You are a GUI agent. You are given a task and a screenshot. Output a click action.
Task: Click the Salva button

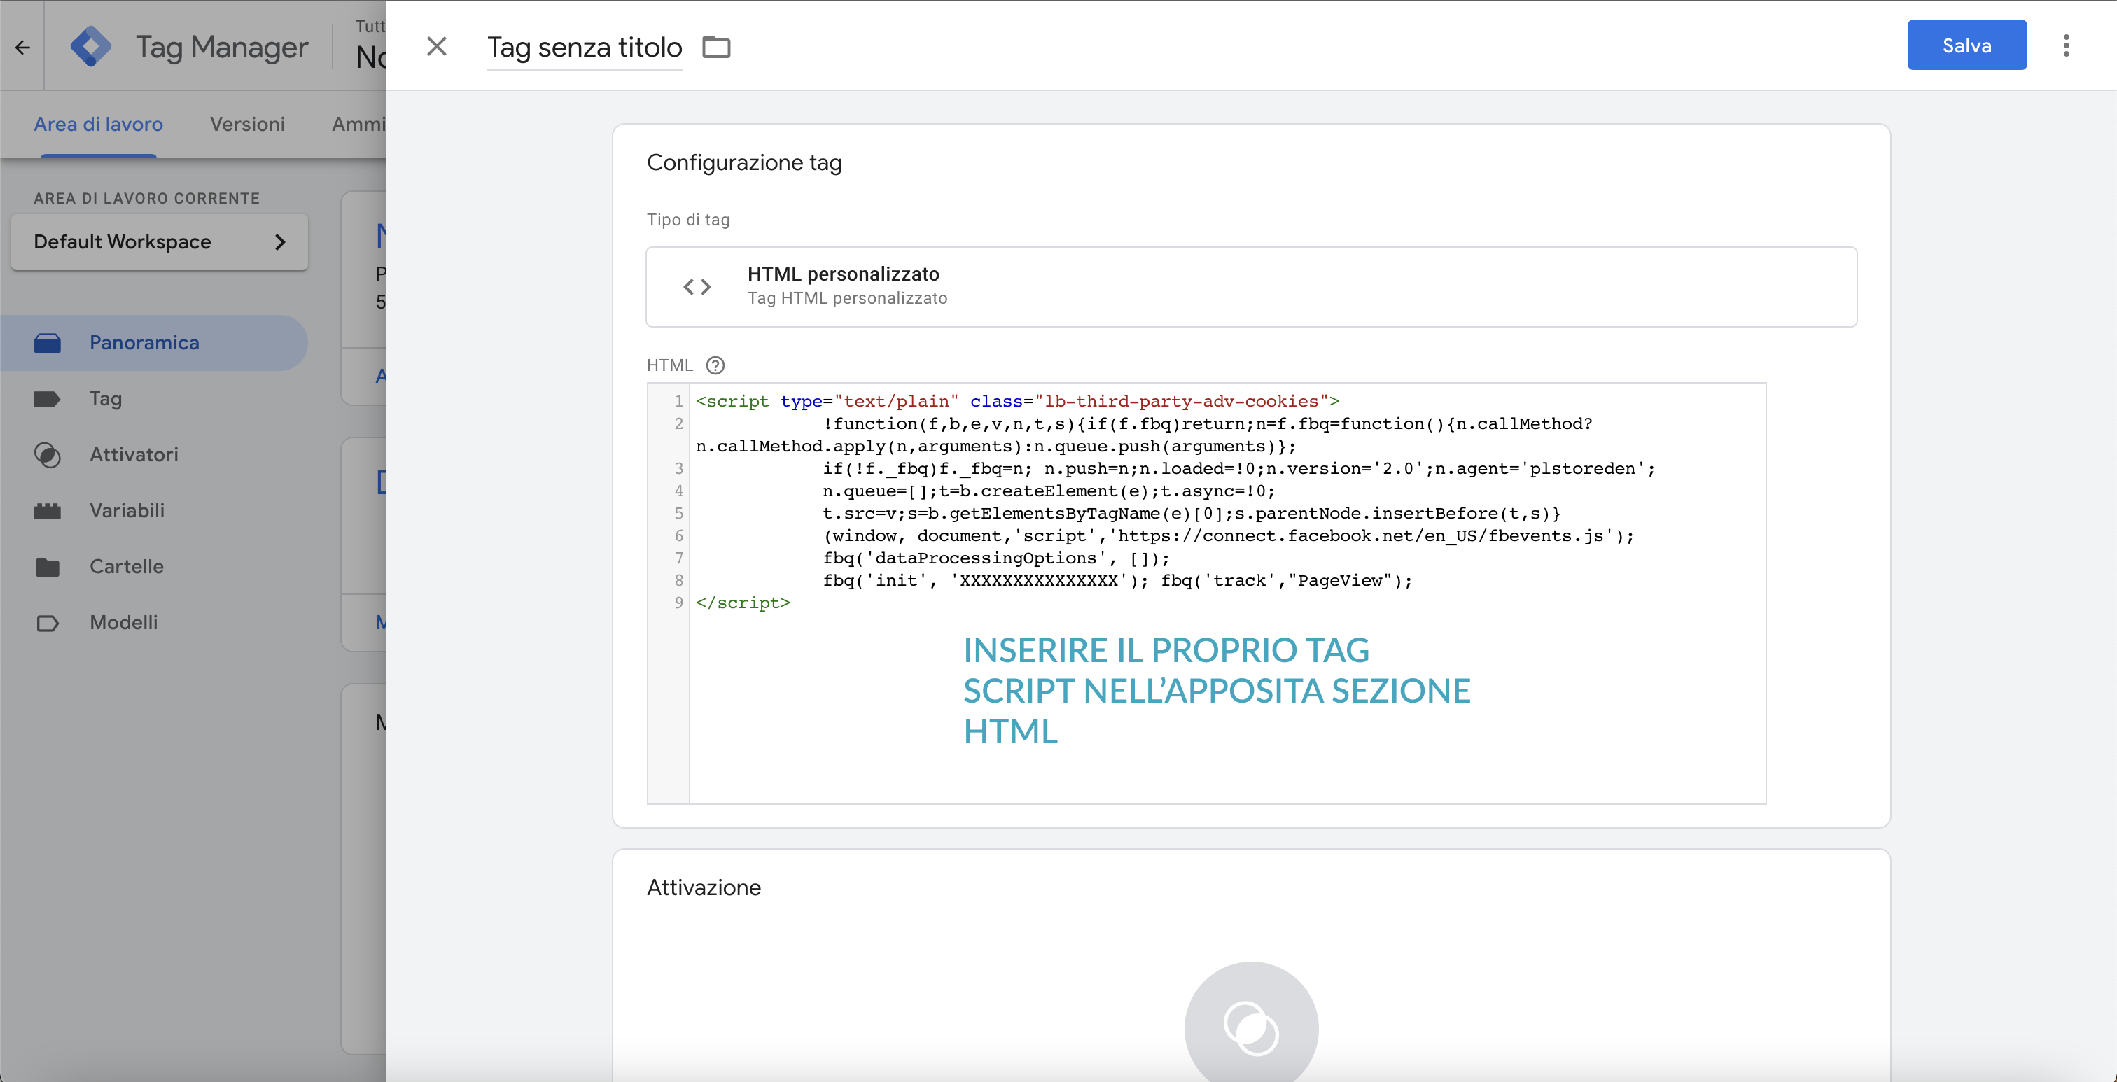click(x=1966, y=45)
